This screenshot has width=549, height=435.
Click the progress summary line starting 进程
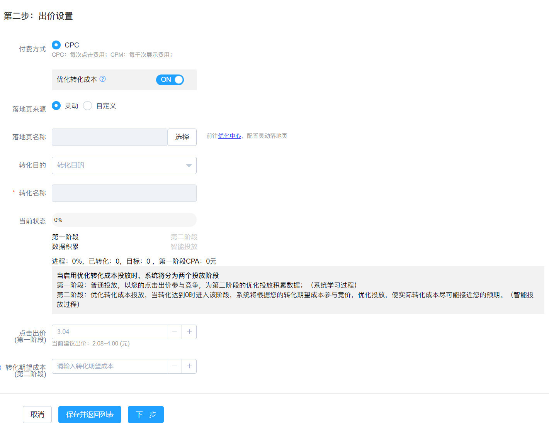134,261
